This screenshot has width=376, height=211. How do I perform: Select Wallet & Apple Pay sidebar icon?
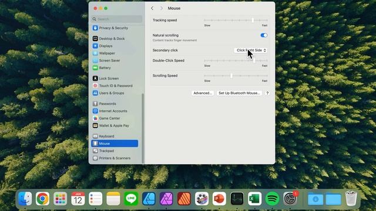tap(95, 125)
